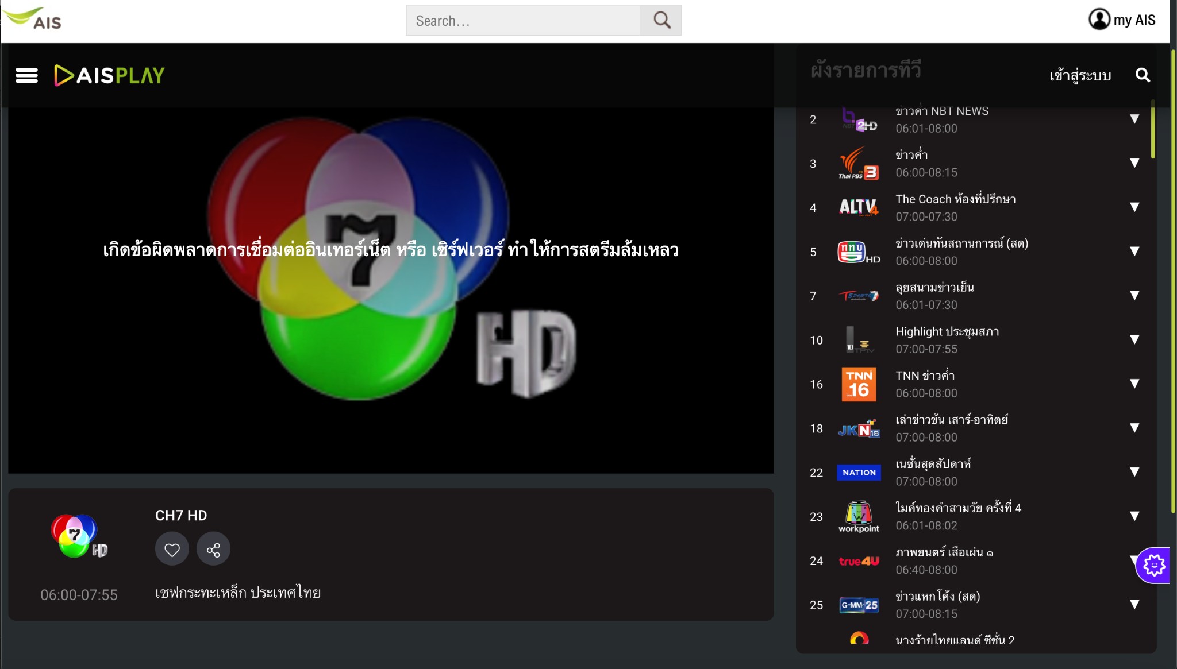Expand channel 25 ข่าวแหกโค้ง schedule
The image size is (1177, 669).
click(x=1134, y=604)
